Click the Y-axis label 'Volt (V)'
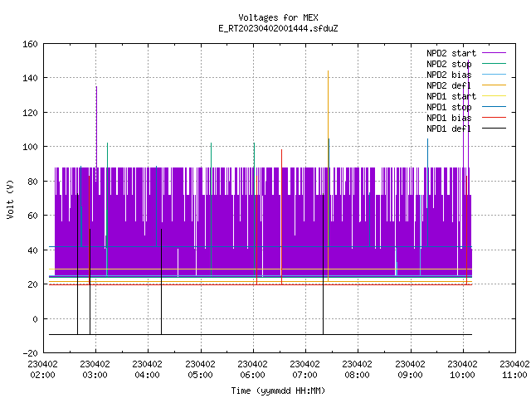531x398 pixels. coord(10,200)
